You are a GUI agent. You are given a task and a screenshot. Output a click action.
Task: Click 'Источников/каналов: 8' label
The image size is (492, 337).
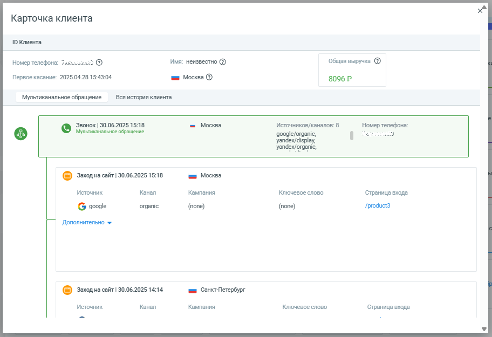307,125
